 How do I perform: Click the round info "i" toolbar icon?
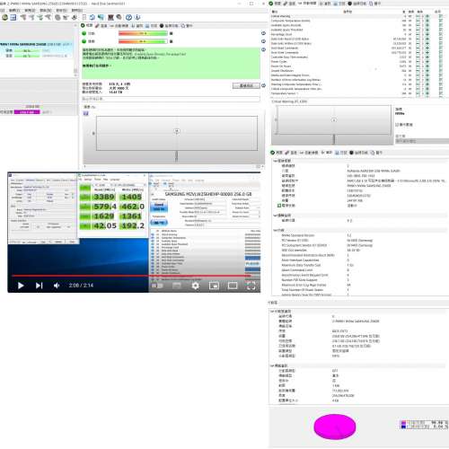tap(137, 17)
